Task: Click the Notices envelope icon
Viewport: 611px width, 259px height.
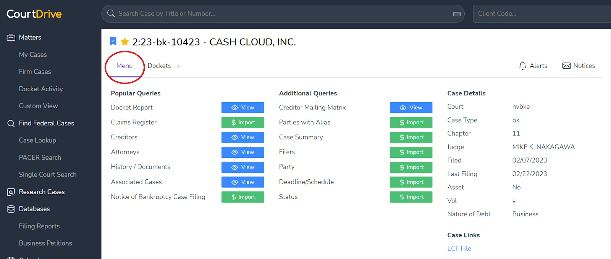Action: coord(566,66)
